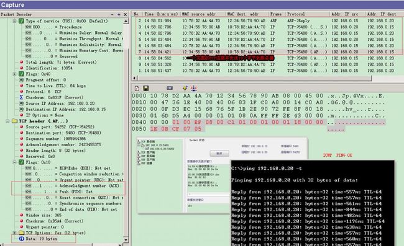Select TCP Checksum: 0xD5A4 item
This screenshot has height=246, width=404.
click(x=55, y=221)
